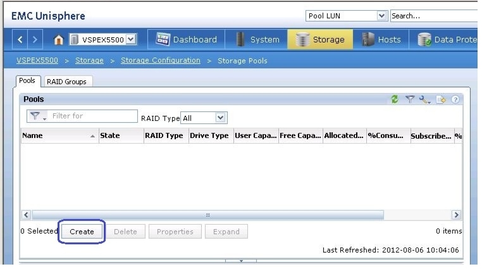Click the export icon in Pools header

[441, 99]
